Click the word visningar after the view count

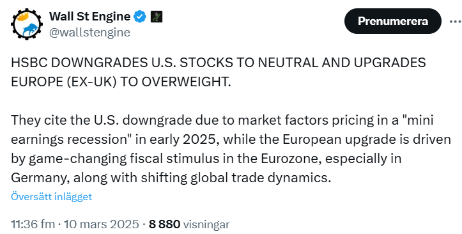click(x=206, y=224)
